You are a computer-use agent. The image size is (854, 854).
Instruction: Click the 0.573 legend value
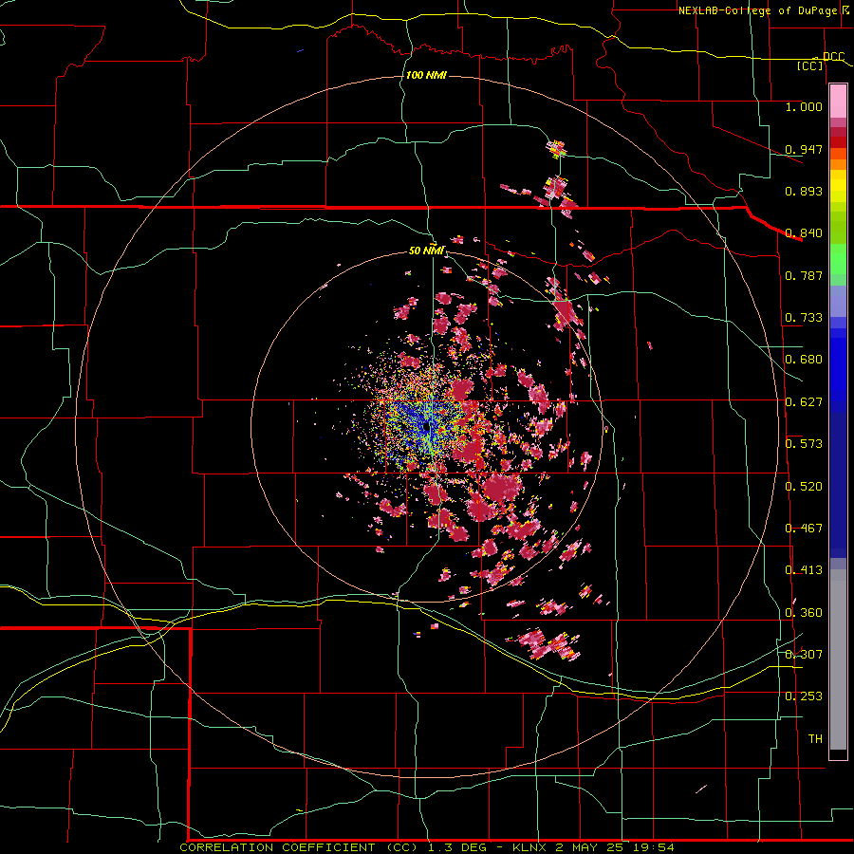pos(804,444)
